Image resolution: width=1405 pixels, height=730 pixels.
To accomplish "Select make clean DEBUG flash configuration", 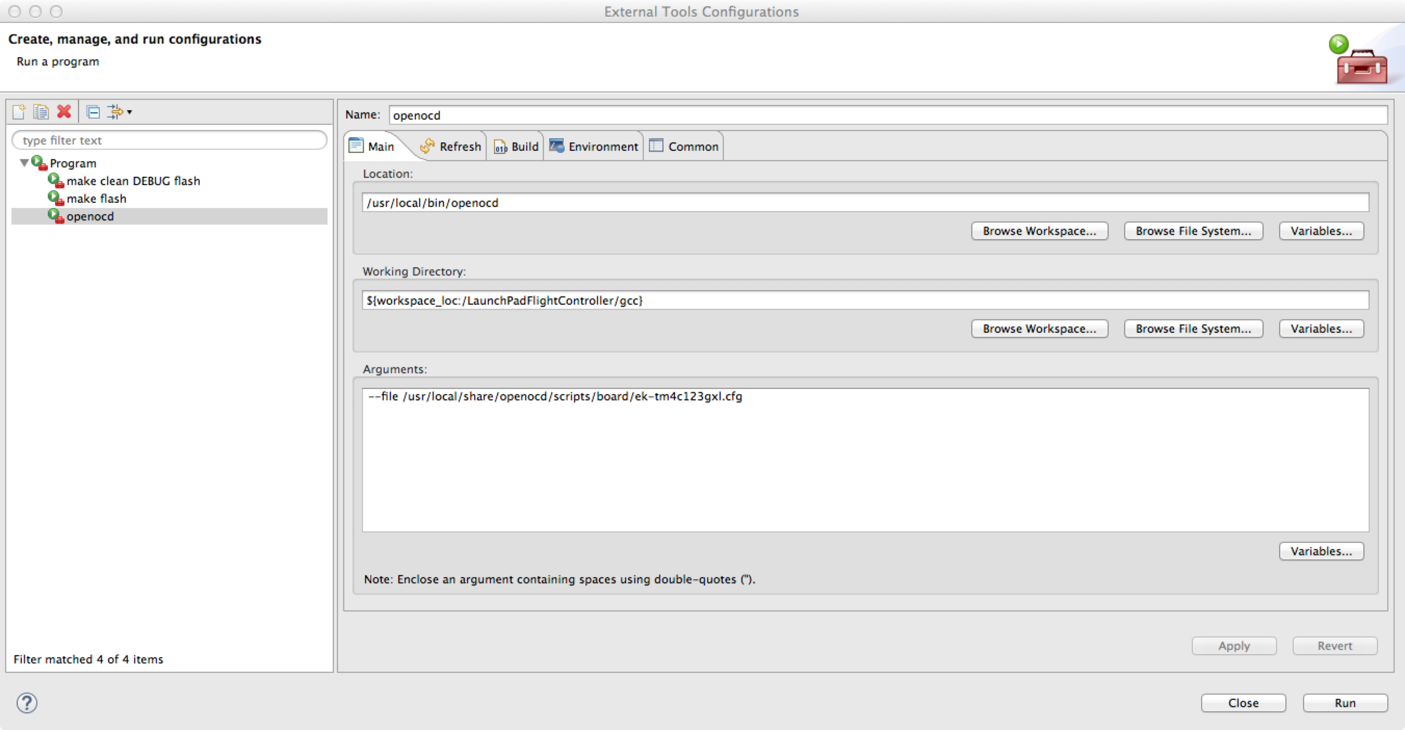I will (x=133, y=181).
